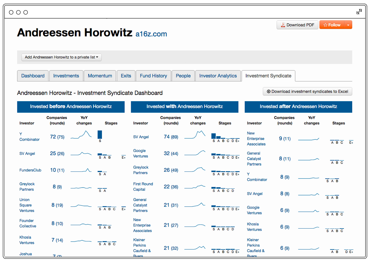Click the expand window icon

(x=359, y=12)
